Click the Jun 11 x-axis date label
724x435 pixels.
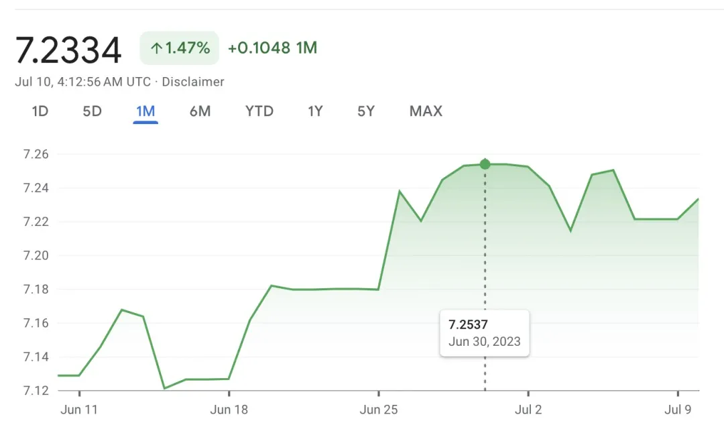click(79, 409)
